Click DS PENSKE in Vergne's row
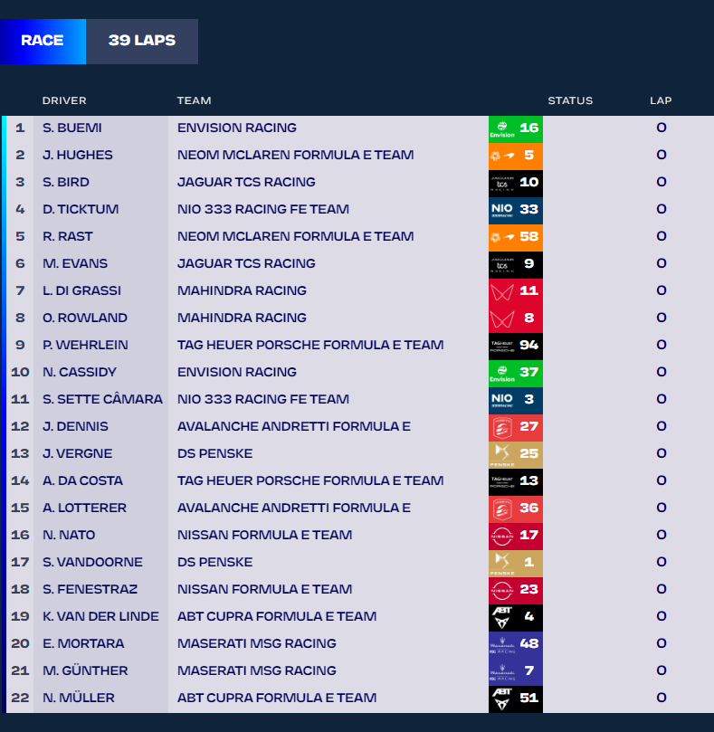 click(x=214, y=453)
